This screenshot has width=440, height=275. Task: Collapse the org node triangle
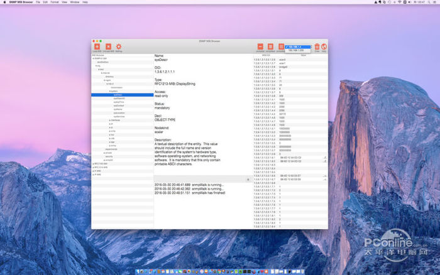click(x=96, y=66)
